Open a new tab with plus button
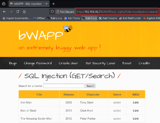Image resolution: width=160 pixels, height=123 pixels. tap(54, 4)
